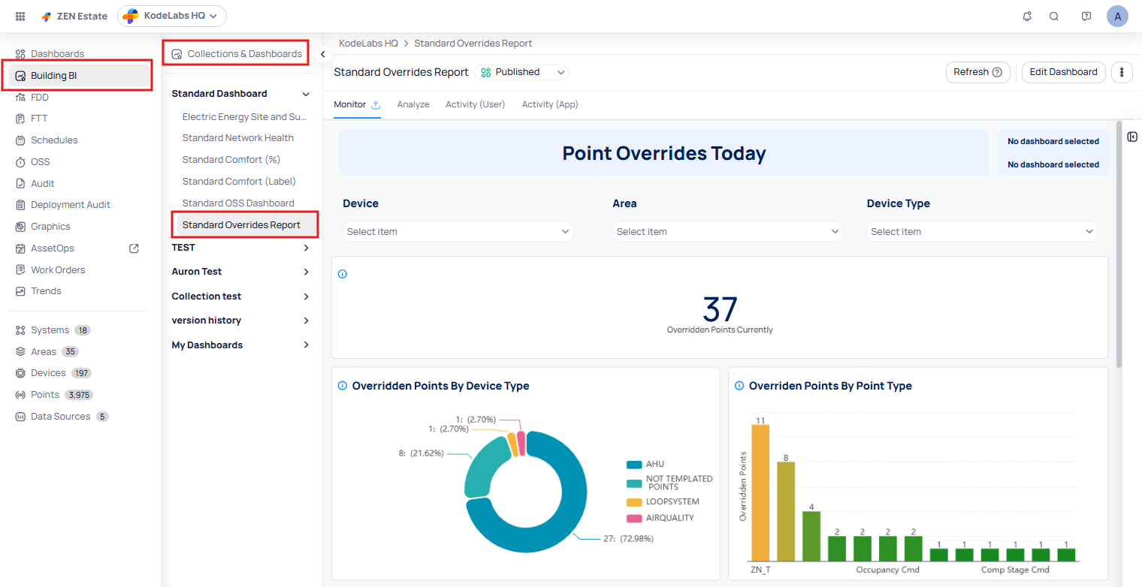Image resolution: width=1142 pixels, height=587 pixels.
Task: Click the help chat icon
Action: (x=1086, y=17)
